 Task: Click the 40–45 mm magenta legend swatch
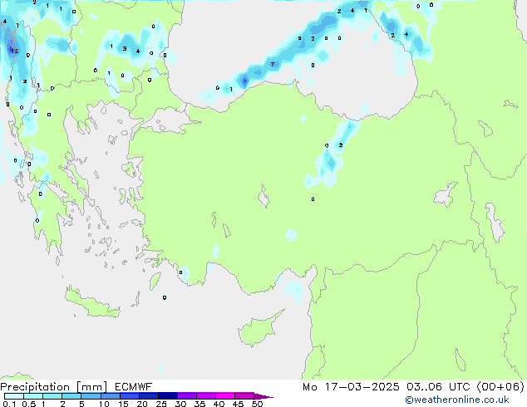[x=225, y=396]
